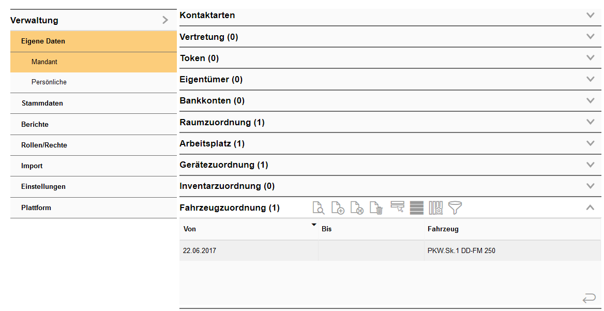Open the column configuration settings
The image size is (604, 311).
[436, 208]
